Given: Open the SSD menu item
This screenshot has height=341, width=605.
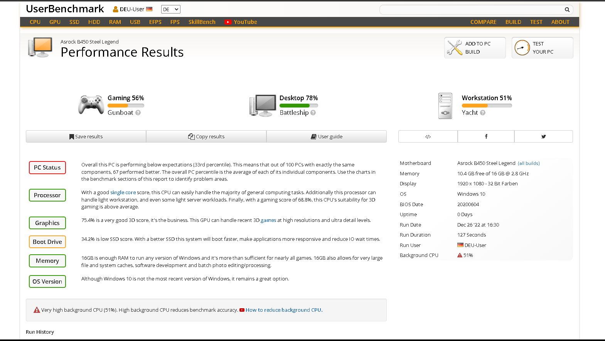Looking at the screenshot, I should click(74, 22).
